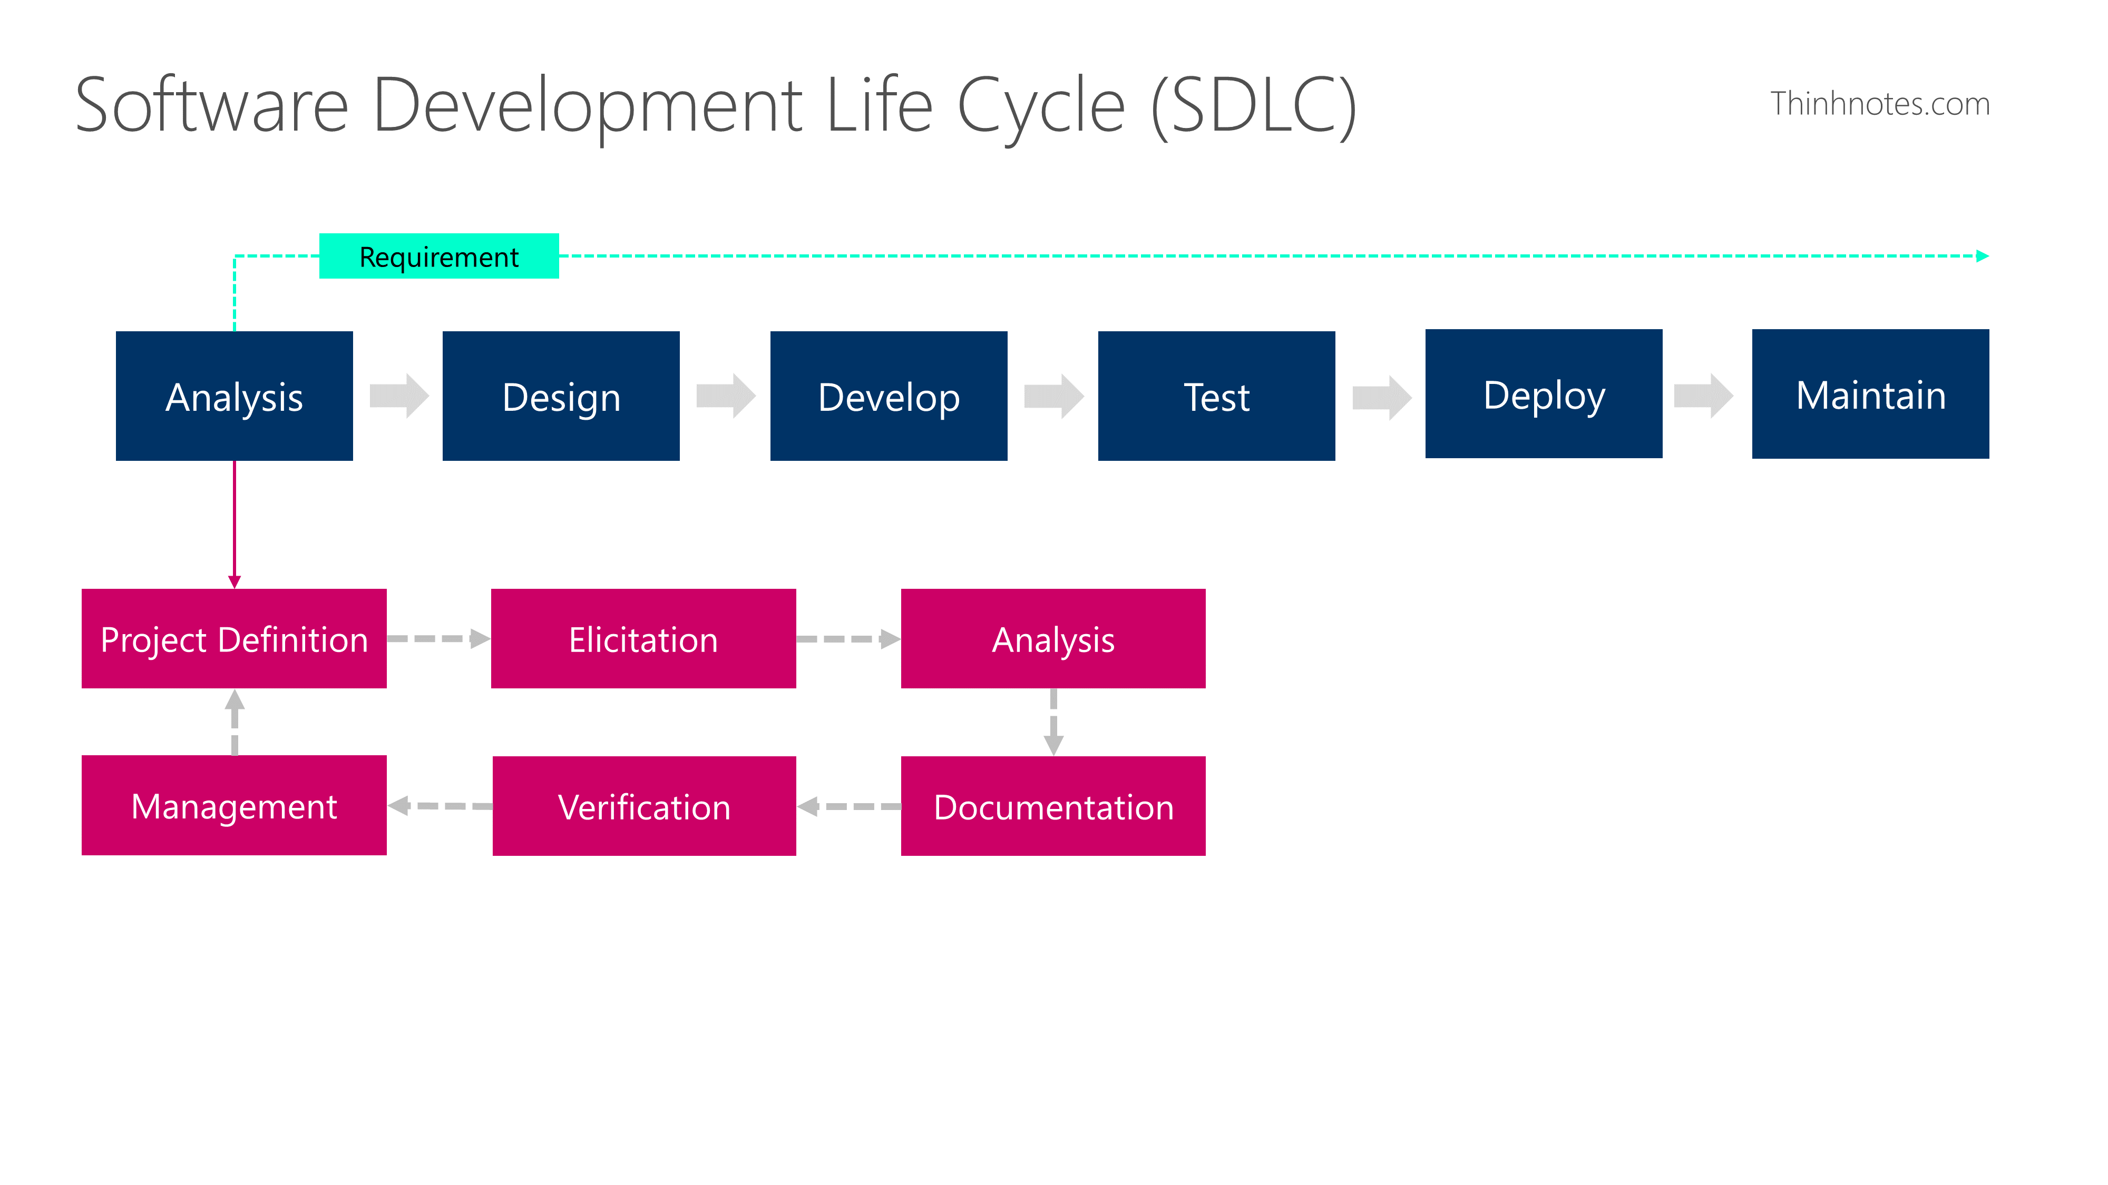Select the Verification box
The height and width of the screenshot is (1185, 2108).
click(644, 806)
